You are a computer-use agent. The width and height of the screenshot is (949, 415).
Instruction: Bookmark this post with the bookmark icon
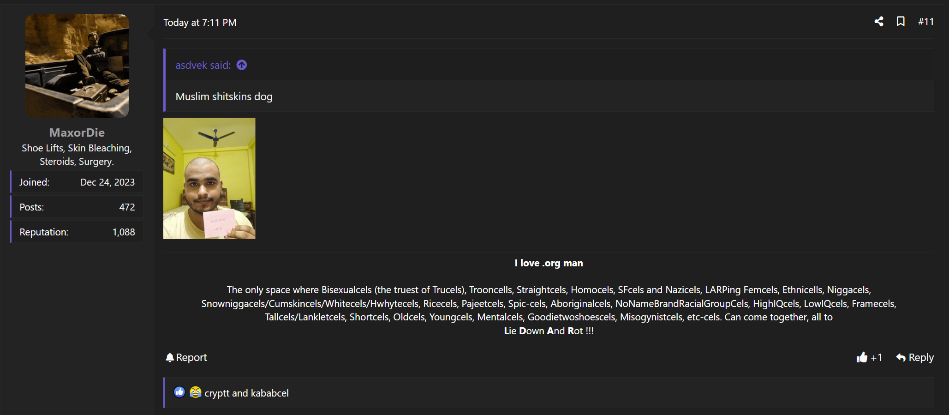(x=900, y=22)
